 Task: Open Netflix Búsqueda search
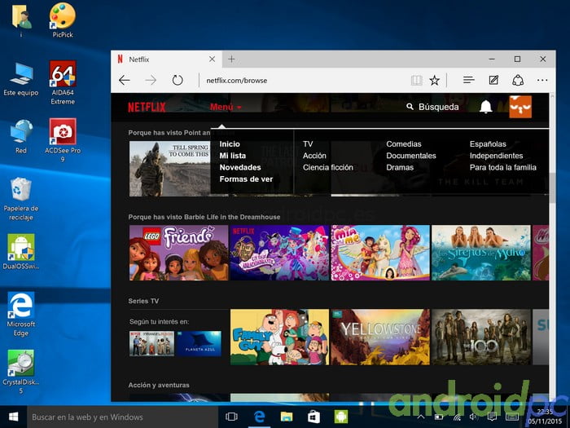[x=432, y=107]
